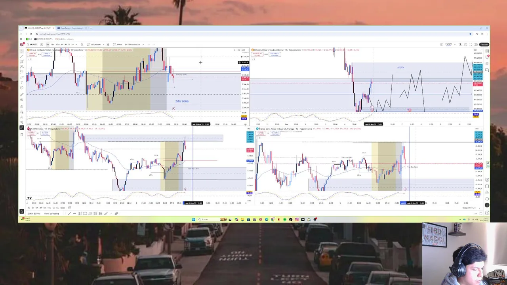Switch to the XAUUSD browser tab
Image resolution: width=507 pixels, height=285 pixels.
(39, 28)
